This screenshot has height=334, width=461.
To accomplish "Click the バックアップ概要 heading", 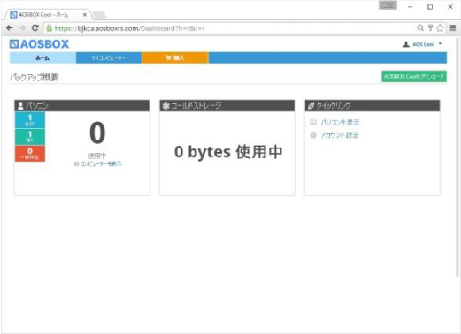I will [x=34, y=78].
